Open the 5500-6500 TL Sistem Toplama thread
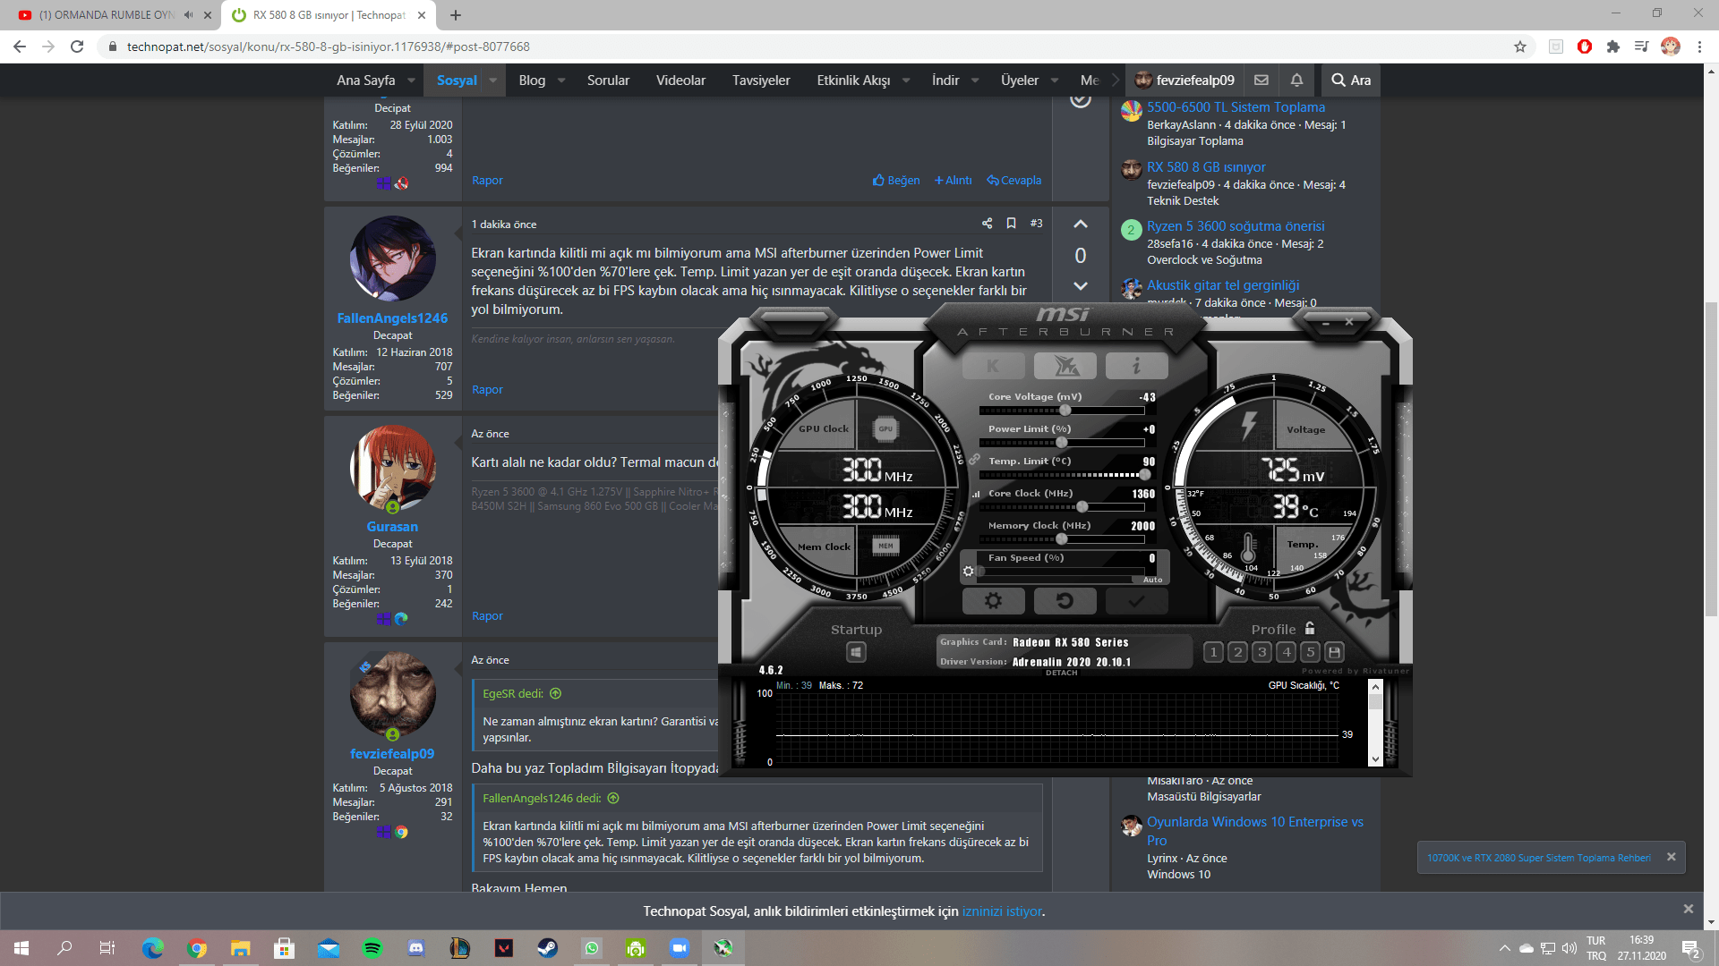This screenshot has height=966, width=1719. (x=1236, y=107)
